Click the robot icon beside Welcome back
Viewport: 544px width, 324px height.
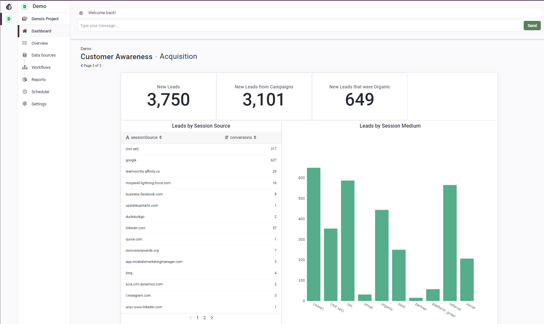81,13
